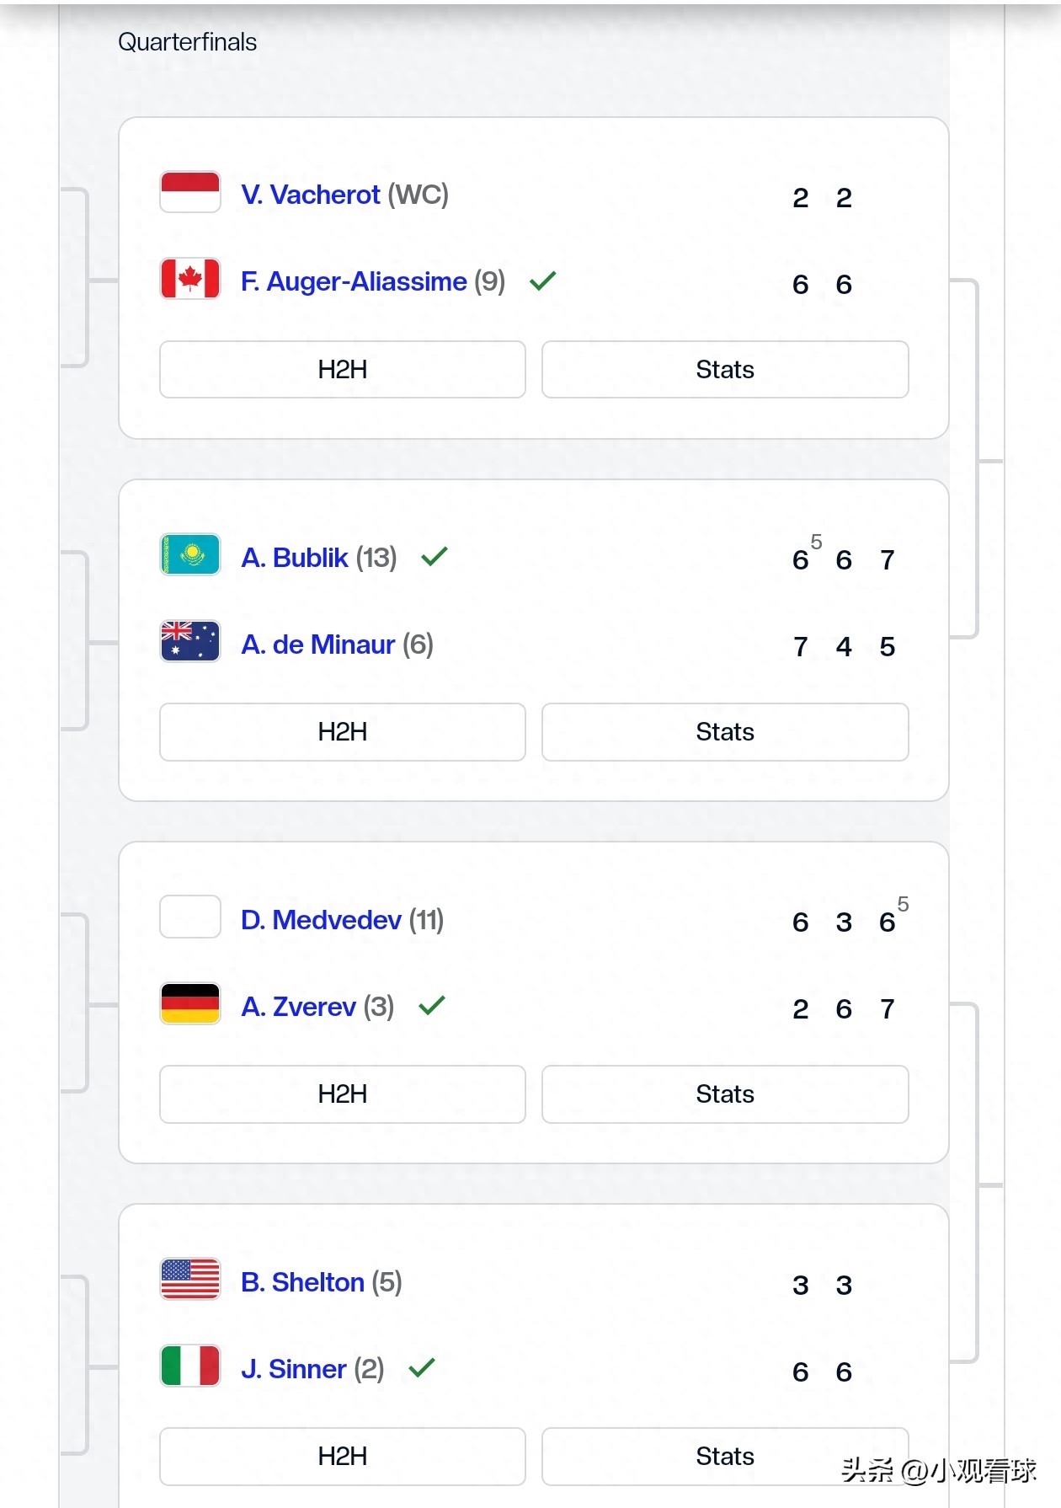1061x1508 pixels.
Task: Show H2H for Shelton vs Sinner
Action: coord(342,1457)
